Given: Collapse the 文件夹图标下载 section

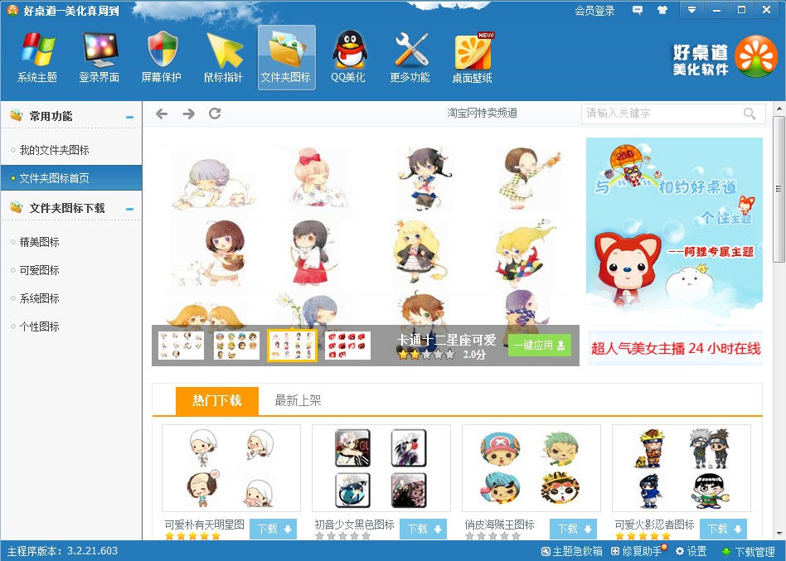Looking at the screenshot, I should 129,209.
